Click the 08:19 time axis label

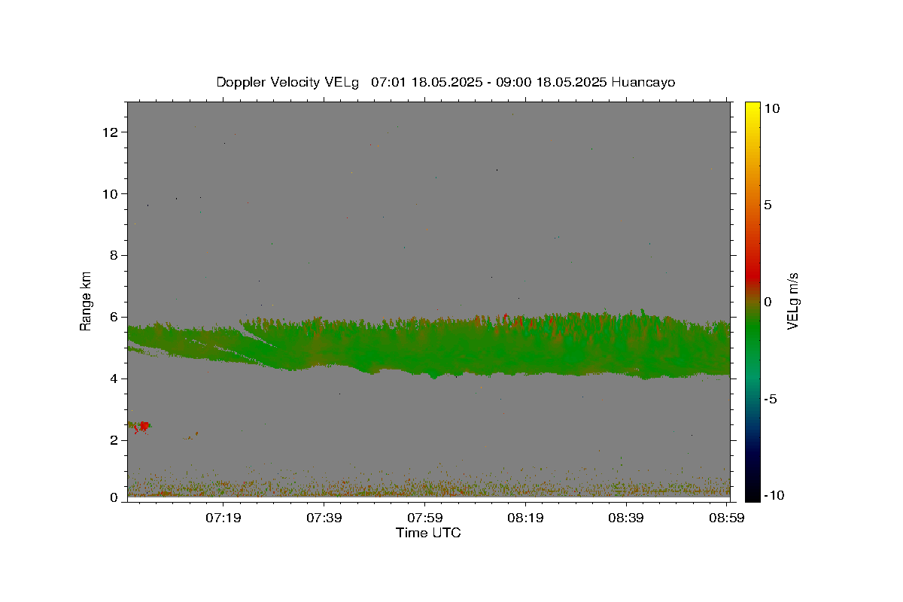point(525,518)
